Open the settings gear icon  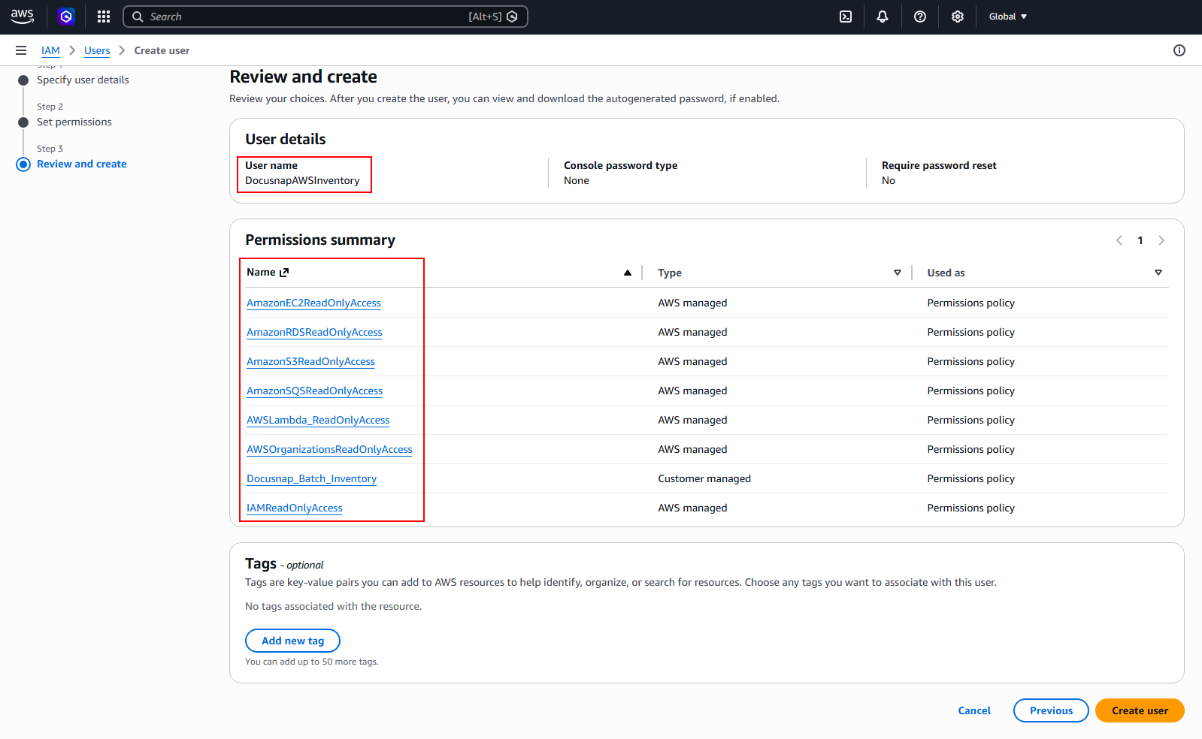(958, 17)
